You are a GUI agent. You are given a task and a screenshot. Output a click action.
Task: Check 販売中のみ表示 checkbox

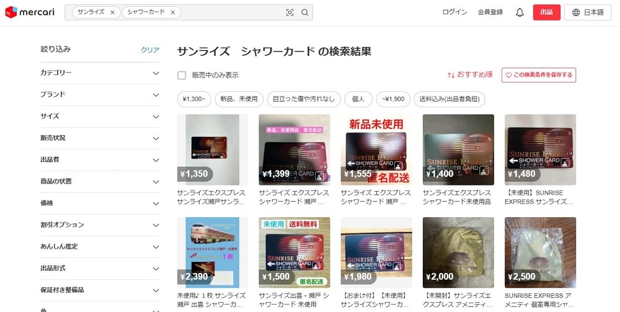182,75
